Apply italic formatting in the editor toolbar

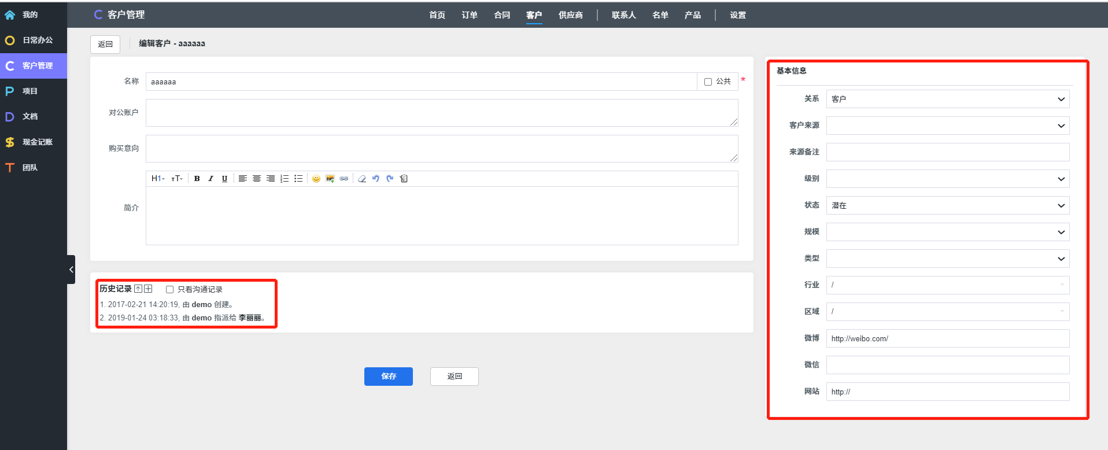tap(210, 179)
